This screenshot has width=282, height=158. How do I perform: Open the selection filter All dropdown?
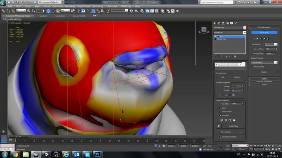pyautogui.click(x=21, y=10)
